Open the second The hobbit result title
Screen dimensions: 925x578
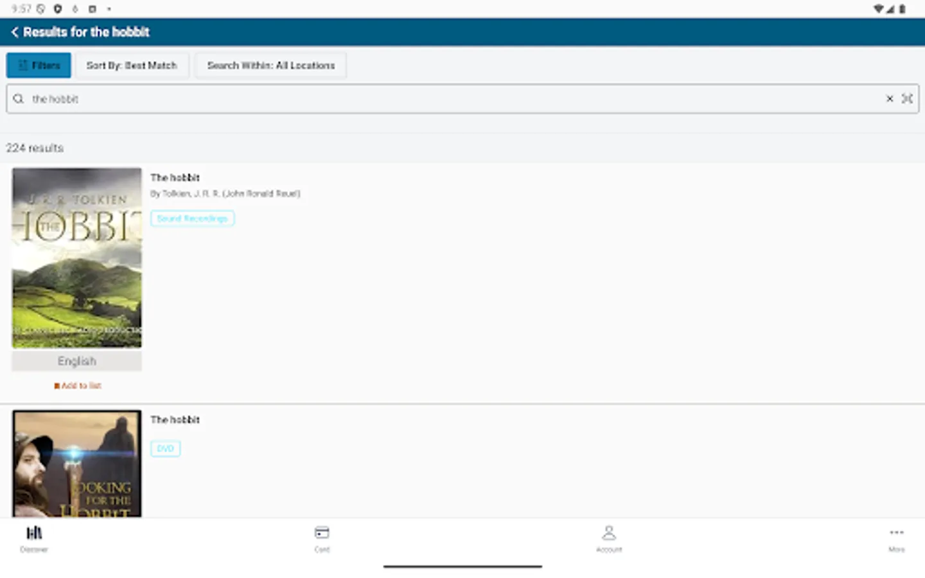click(175, 419)
